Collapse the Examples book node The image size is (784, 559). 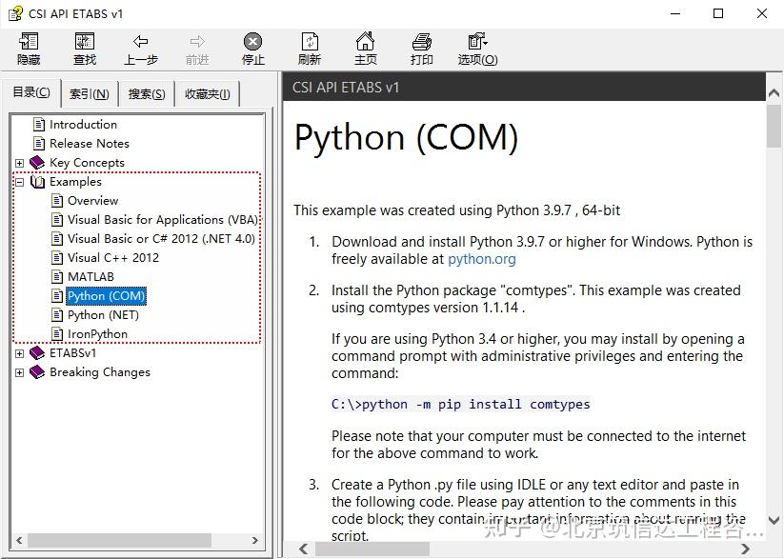pyautogui.click(x=21, y=181)
